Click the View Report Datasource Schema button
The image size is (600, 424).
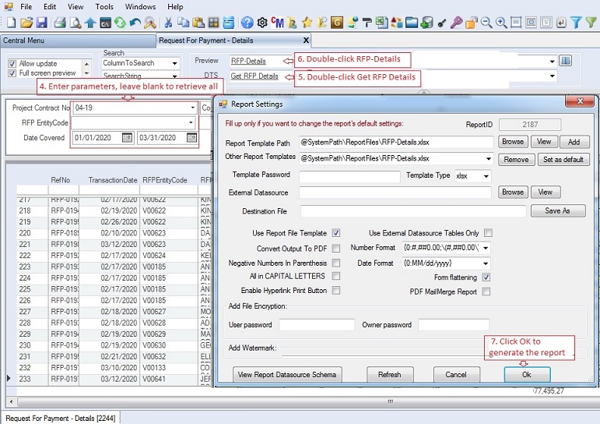click(287, 375)
